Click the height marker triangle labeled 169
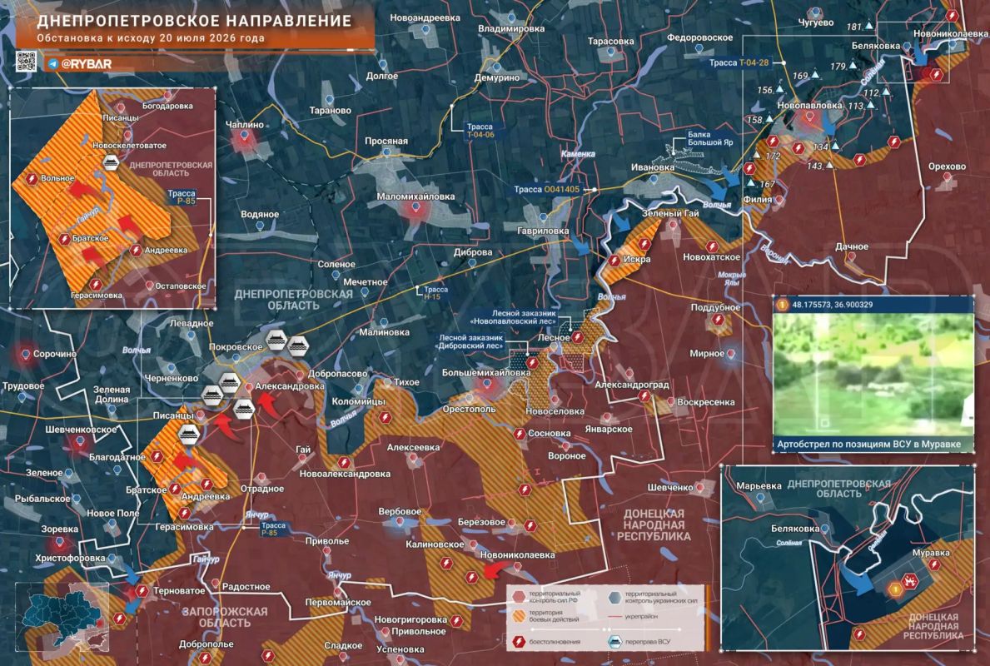Screen dimensions: 990x666 coord(815,75)
